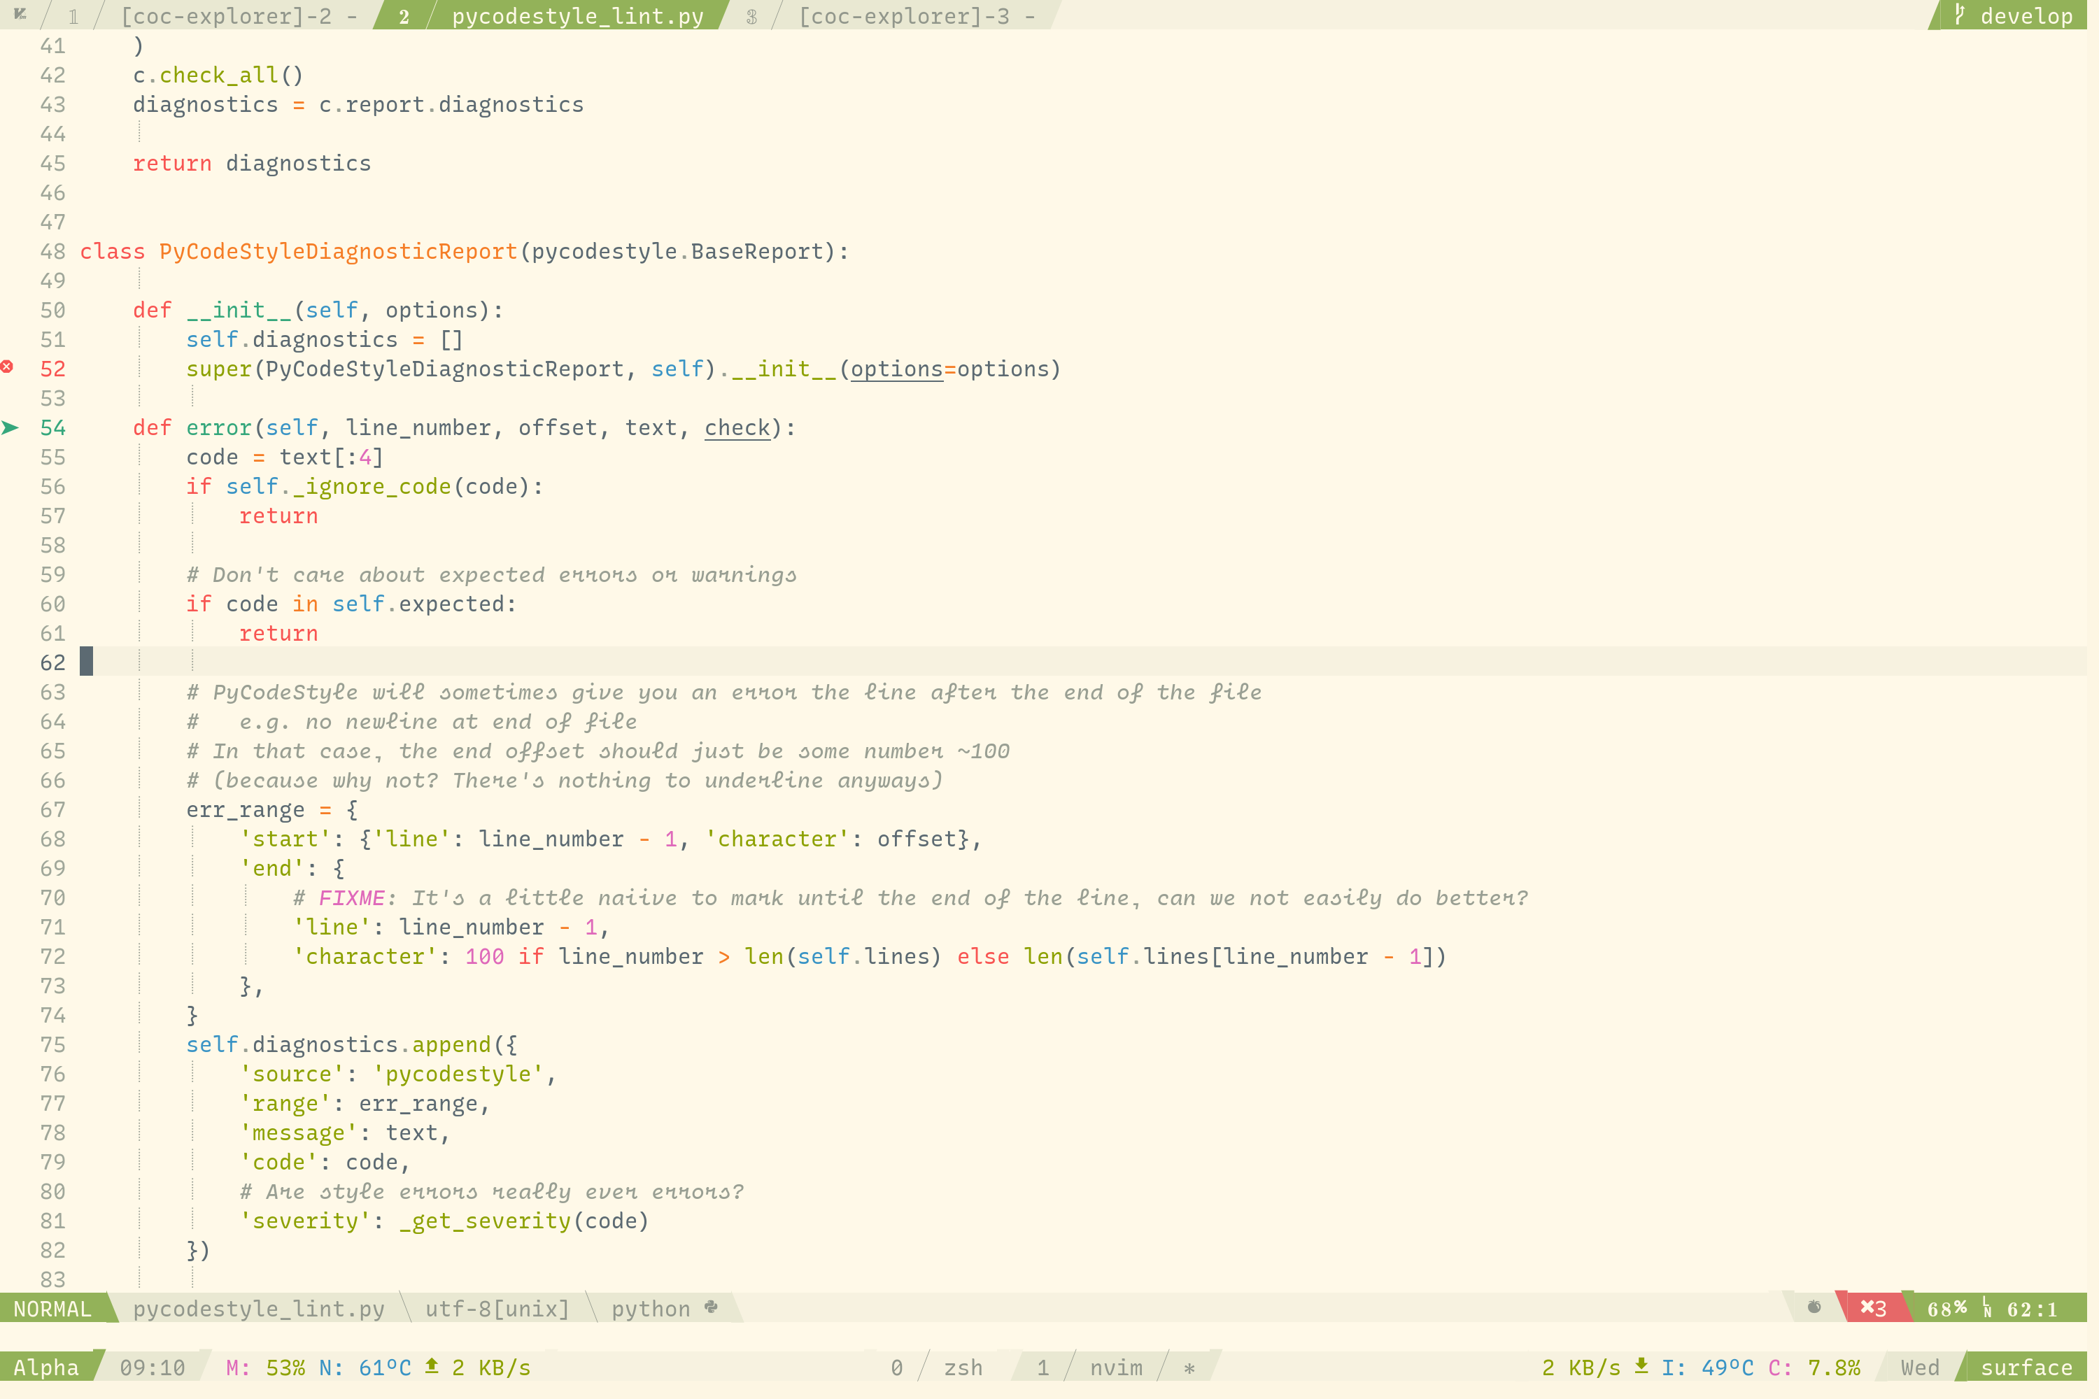Click the utf-8[unix] encoding segment
The height and width of the screenshot is (1399, 2099).
(x=497, y=1309)
